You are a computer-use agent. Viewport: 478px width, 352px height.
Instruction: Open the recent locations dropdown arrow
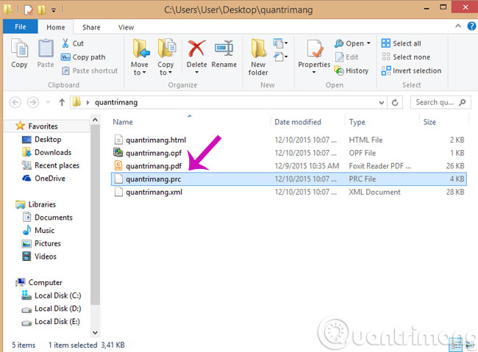click(48, 102)
